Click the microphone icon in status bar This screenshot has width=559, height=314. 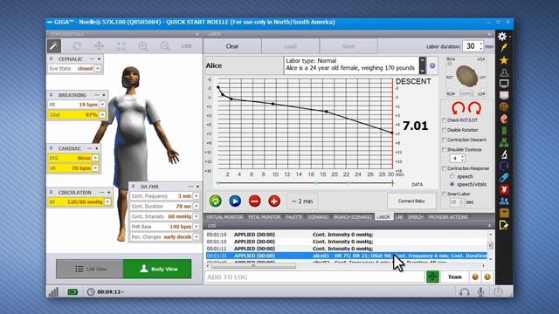(480, 291)
